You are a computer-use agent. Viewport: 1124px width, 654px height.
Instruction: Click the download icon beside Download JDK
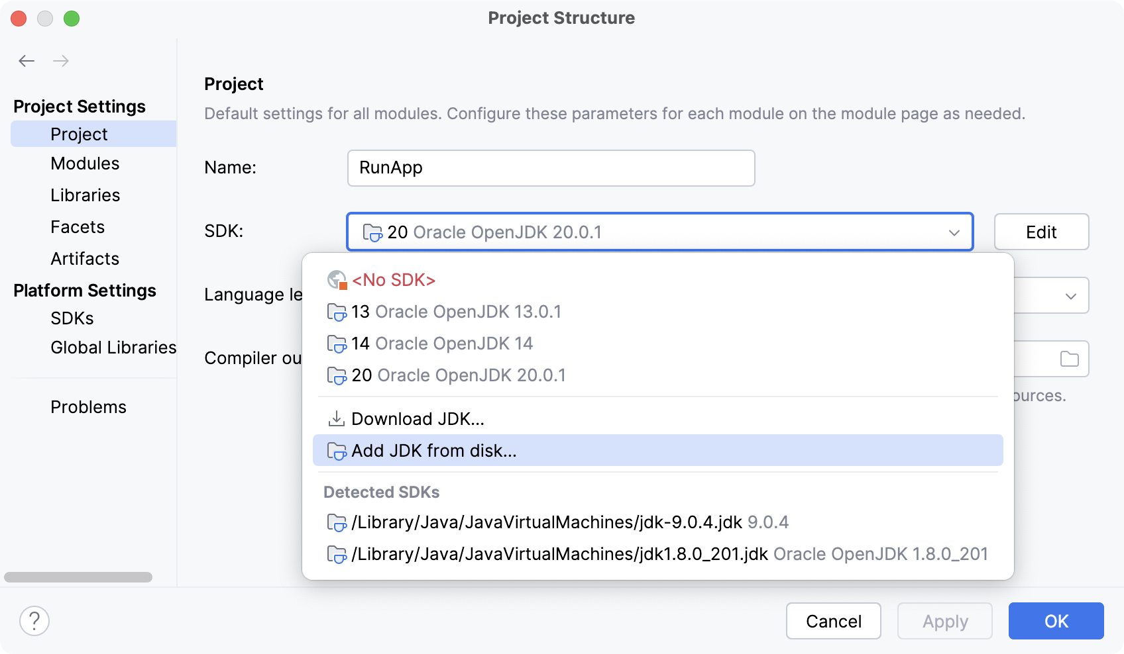(x=337, y=418)
